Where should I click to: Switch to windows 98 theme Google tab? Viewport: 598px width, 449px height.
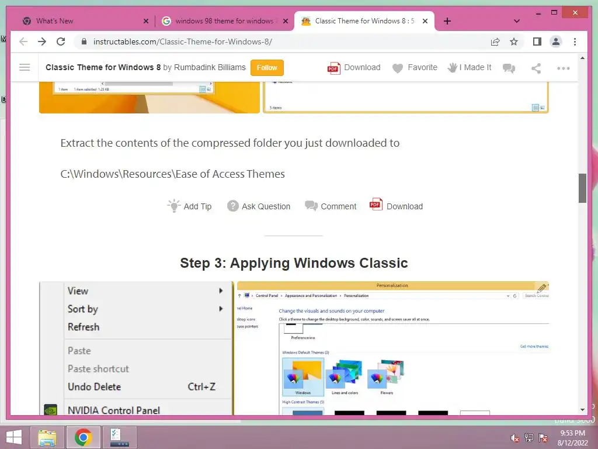pos(225,21)
